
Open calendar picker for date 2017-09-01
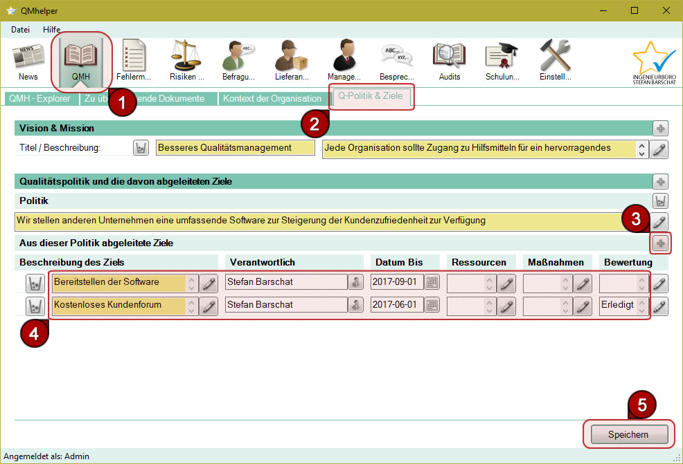tap(432, 282)
